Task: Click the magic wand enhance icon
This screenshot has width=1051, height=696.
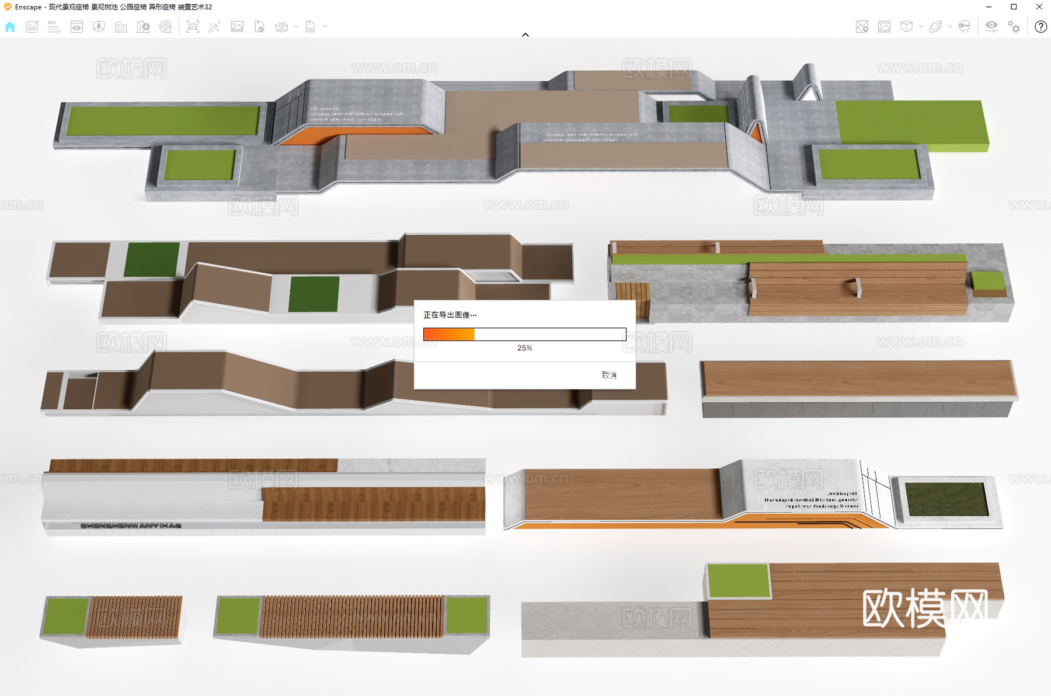Action: 214,27
